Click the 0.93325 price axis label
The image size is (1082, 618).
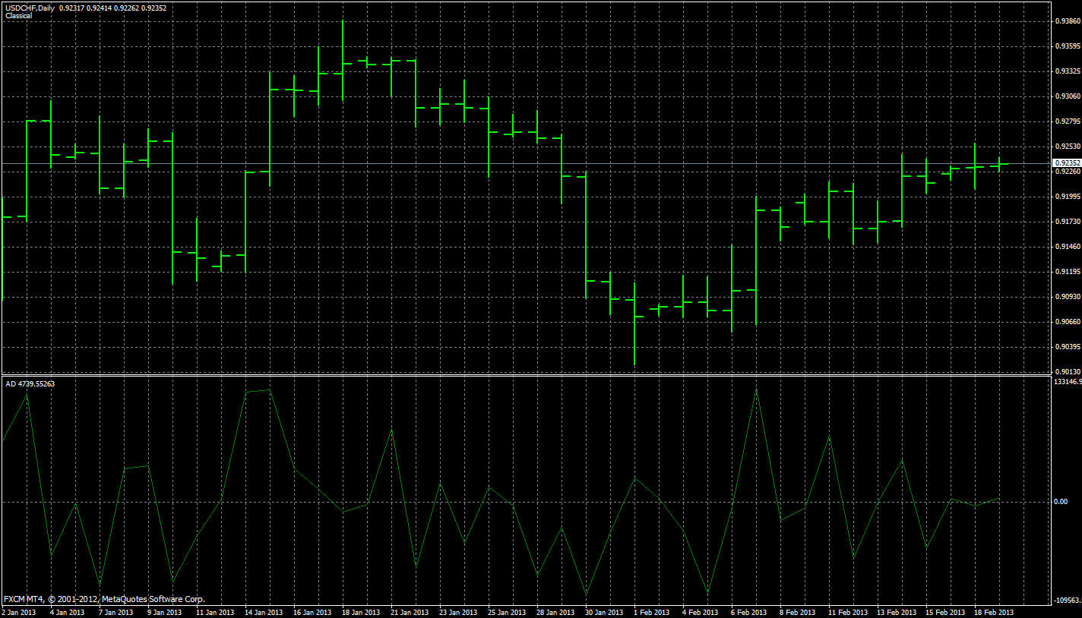[1068, 72]
